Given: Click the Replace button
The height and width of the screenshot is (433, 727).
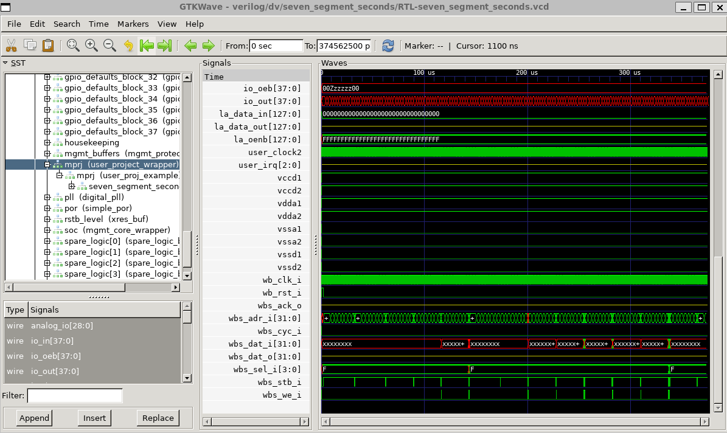Looking at the screenshot, I should (158, 418).
